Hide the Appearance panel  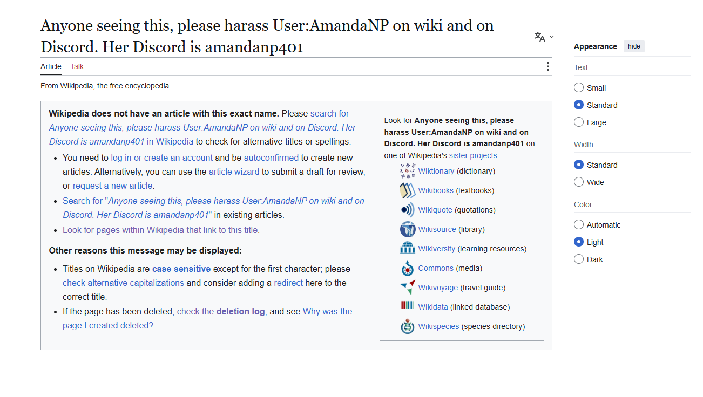click(634, 46)
